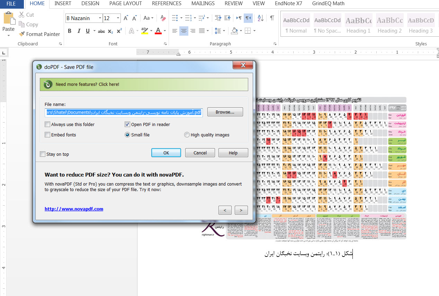Click the Bold formatting icon
Image resolution: width=439 pixels, height=296 pixels.
(x=70, y=31)
